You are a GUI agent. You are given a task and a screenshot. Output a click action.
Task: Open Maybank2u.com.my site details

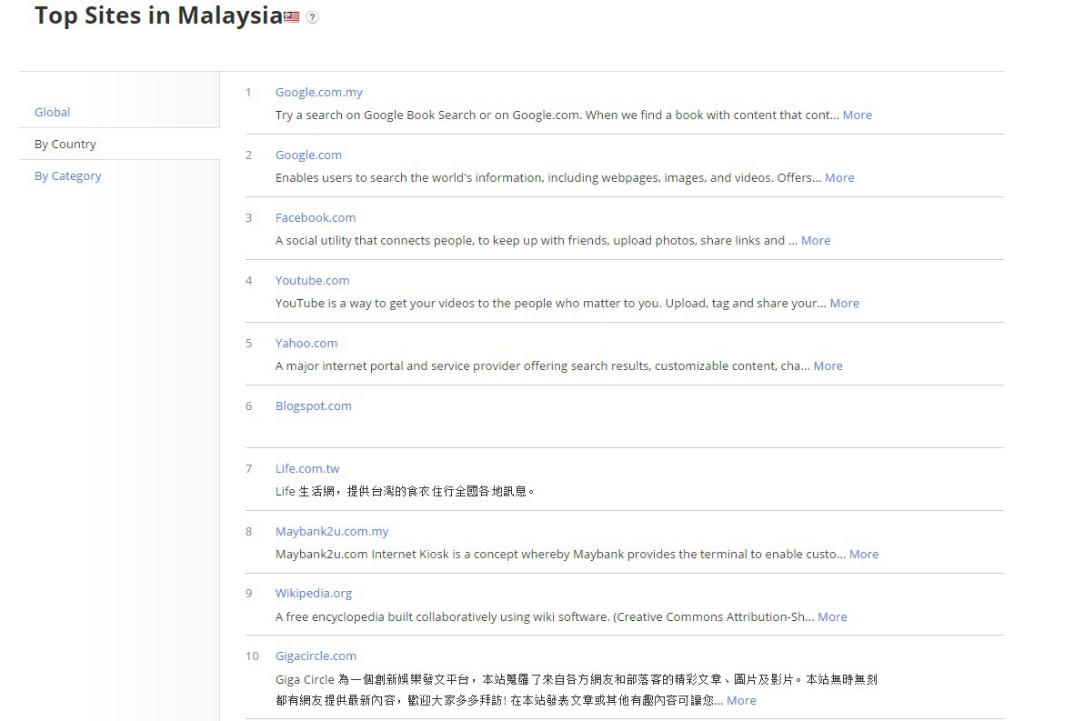click(332, 531)
